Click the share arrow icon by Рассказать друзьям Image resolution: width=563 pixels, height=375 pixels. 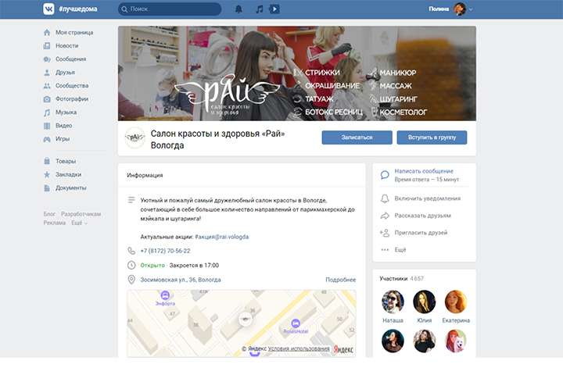(x=385, y=216)
